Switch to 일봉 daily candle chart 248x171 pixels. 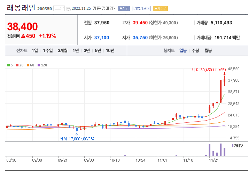tap(183, 50)
